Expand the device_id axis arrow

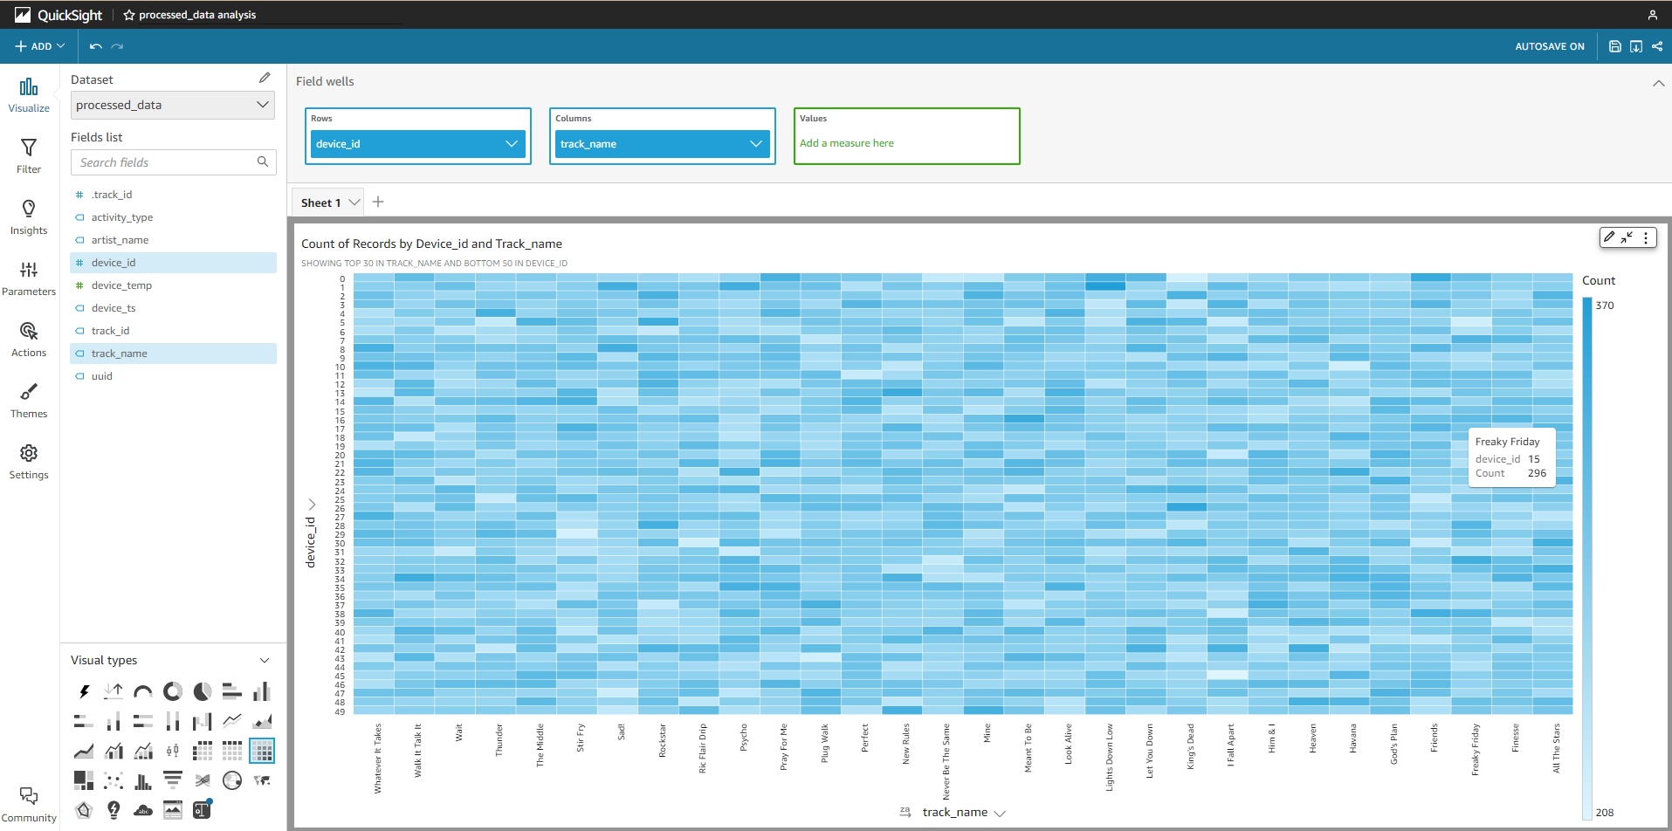click(312, 505)
